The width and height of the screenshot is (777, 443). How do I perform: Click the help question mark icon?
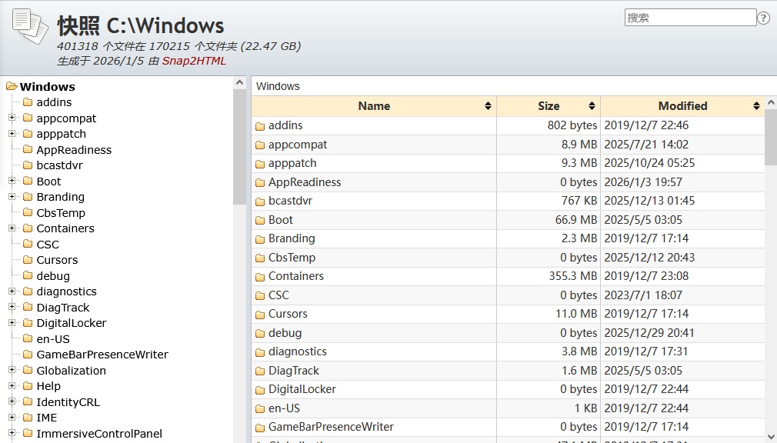tap(763, 18)
